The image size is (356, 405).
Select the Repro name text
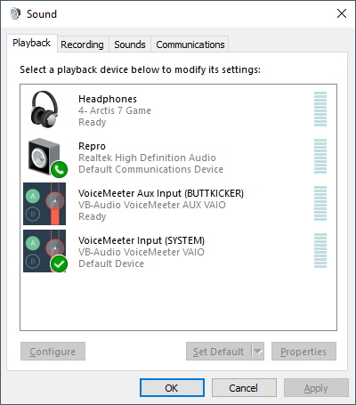92,146
